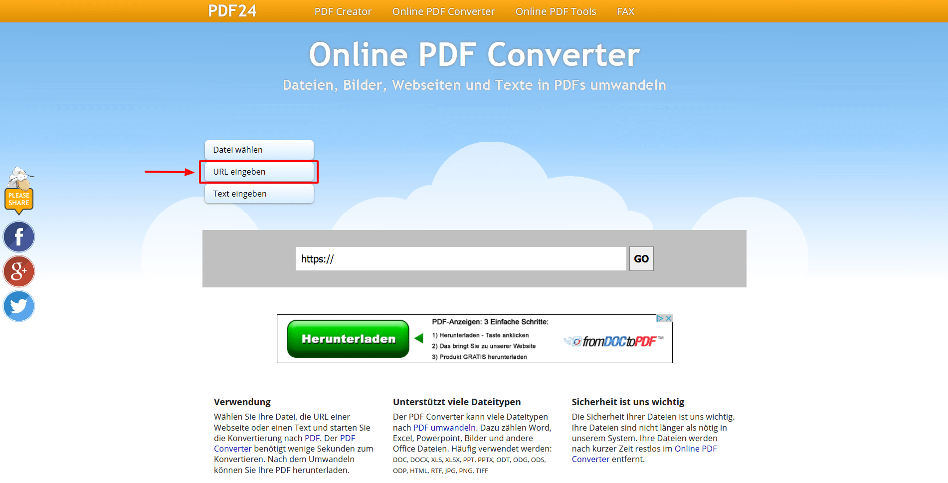
Task: Select the Text eingeben option
Action: (x=259, y=194)
